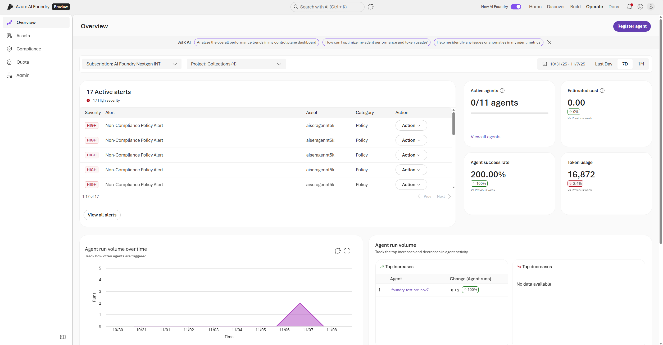This screenshot has width=663, height=345.
Task: Open the date range calendar picker
Action: 545,64
